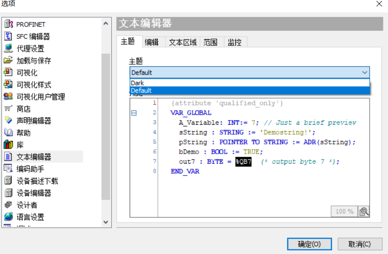Select the 加载与保存 label
388x254 pixels.
(x=34, y=61)
